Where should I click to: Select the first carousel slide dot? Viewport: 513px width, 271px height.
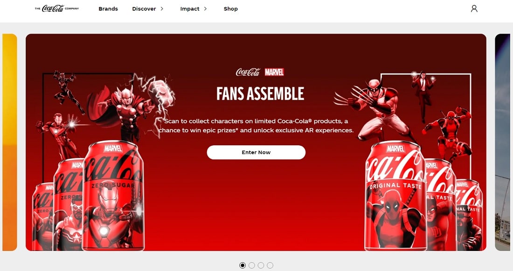coord(243,265)
